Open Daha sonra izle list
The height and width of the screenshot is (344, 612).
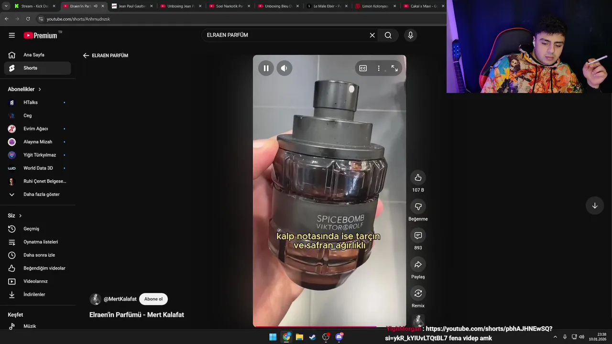coord(37,255)
